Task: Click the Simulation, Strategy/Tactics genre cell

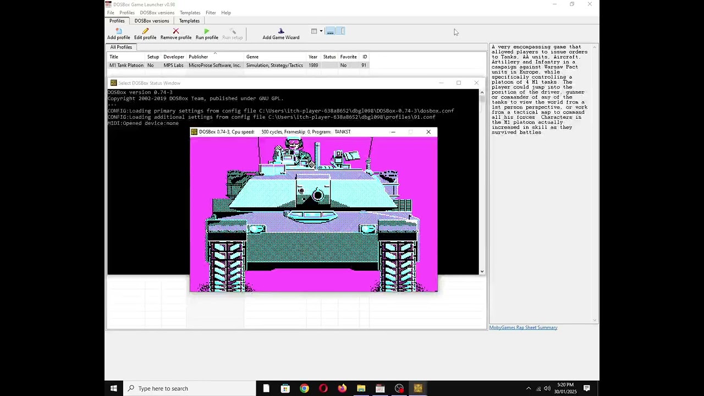Action: [x=274, y=65]
